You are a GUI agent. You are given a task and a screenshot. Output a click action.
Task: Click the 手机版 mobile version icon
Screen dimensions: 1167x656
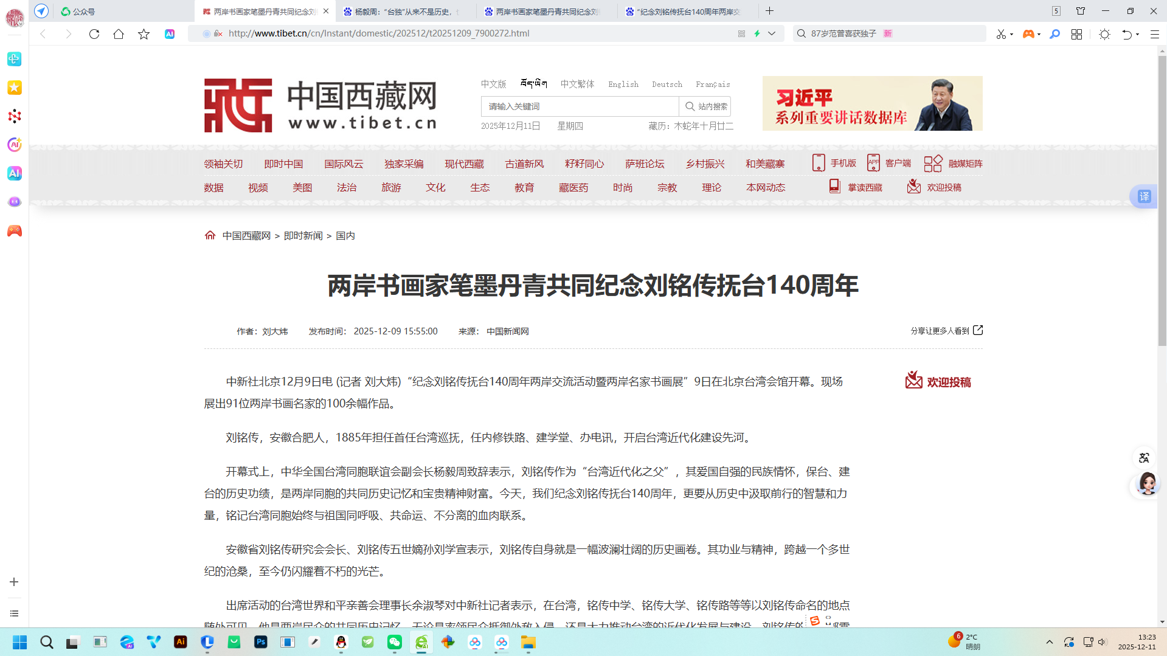[819, 163]
